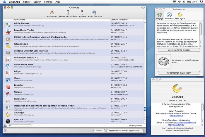The image size is (205, 137).
Task: Click Désinstaller le traçage button
Action: [179, 50]
